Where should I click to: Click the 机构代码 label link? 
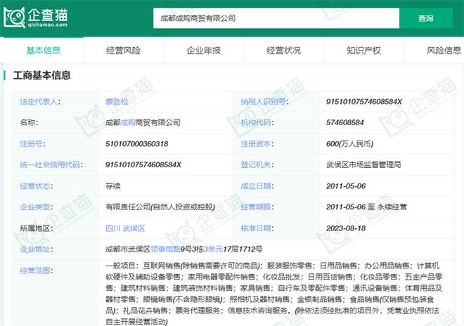(257, 122)
